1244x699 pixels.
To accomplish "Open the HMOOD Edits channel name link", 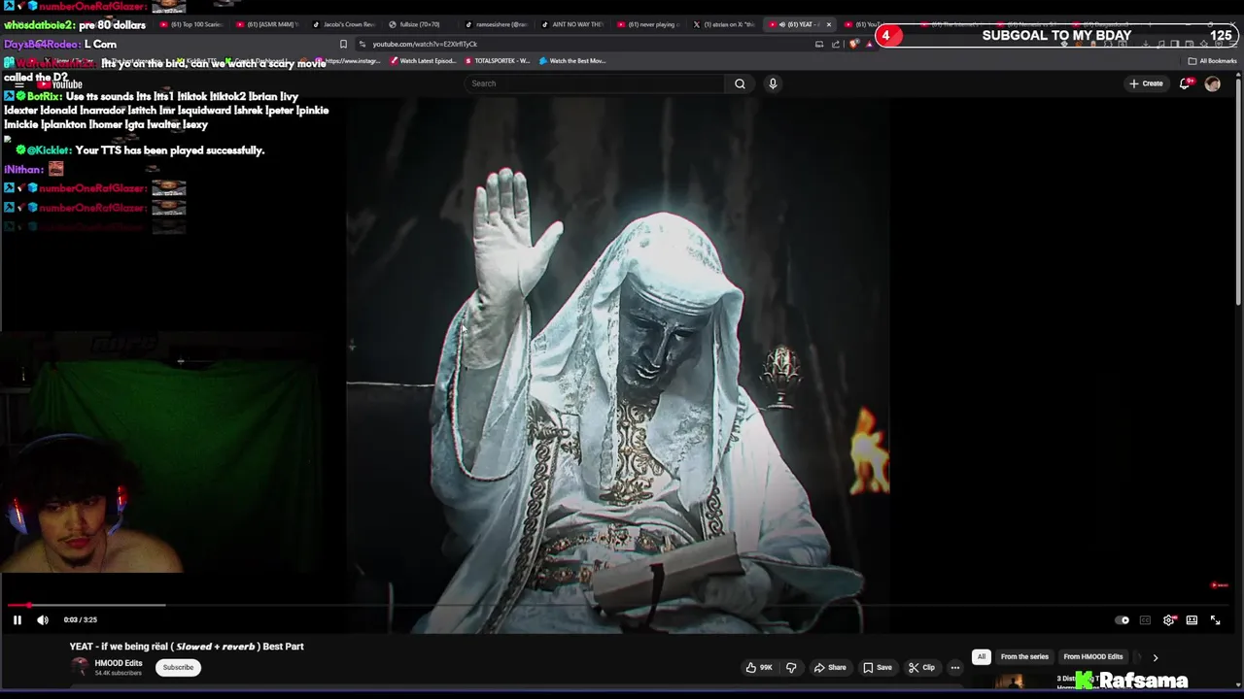I will pyautogui.click(x=119, y=663).
